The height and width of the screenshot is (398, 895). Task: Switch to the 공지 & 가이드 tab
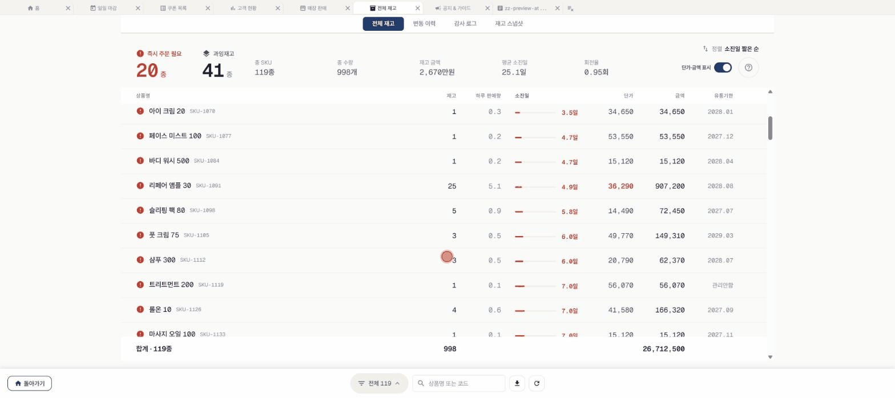(x=453, y=8)
